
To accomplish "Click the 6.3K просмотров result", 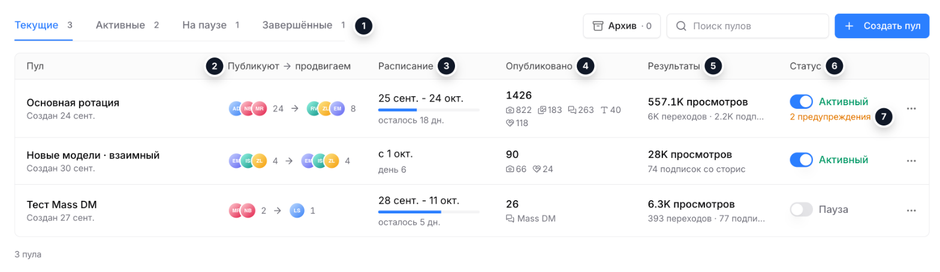I will pos(691,204).
